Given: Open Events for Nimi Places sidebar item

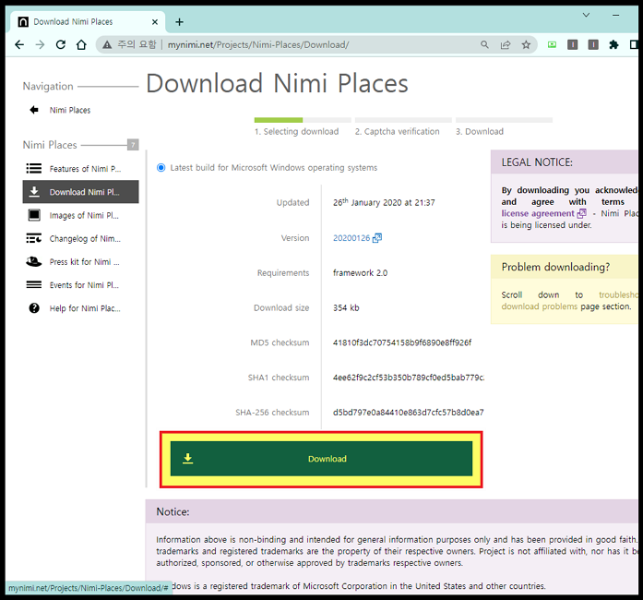Looking at the screenshot, I should click(81, 285).
